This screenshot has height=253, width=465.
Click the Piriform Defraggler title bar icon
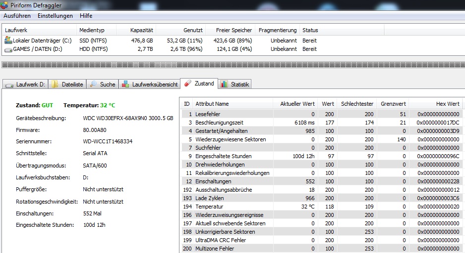tap(4, 5)
